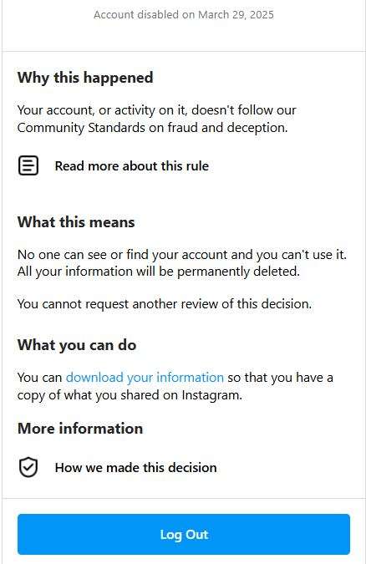Click the document icon beside Read more
Screen dimensions: 366x564
point(28,165)
